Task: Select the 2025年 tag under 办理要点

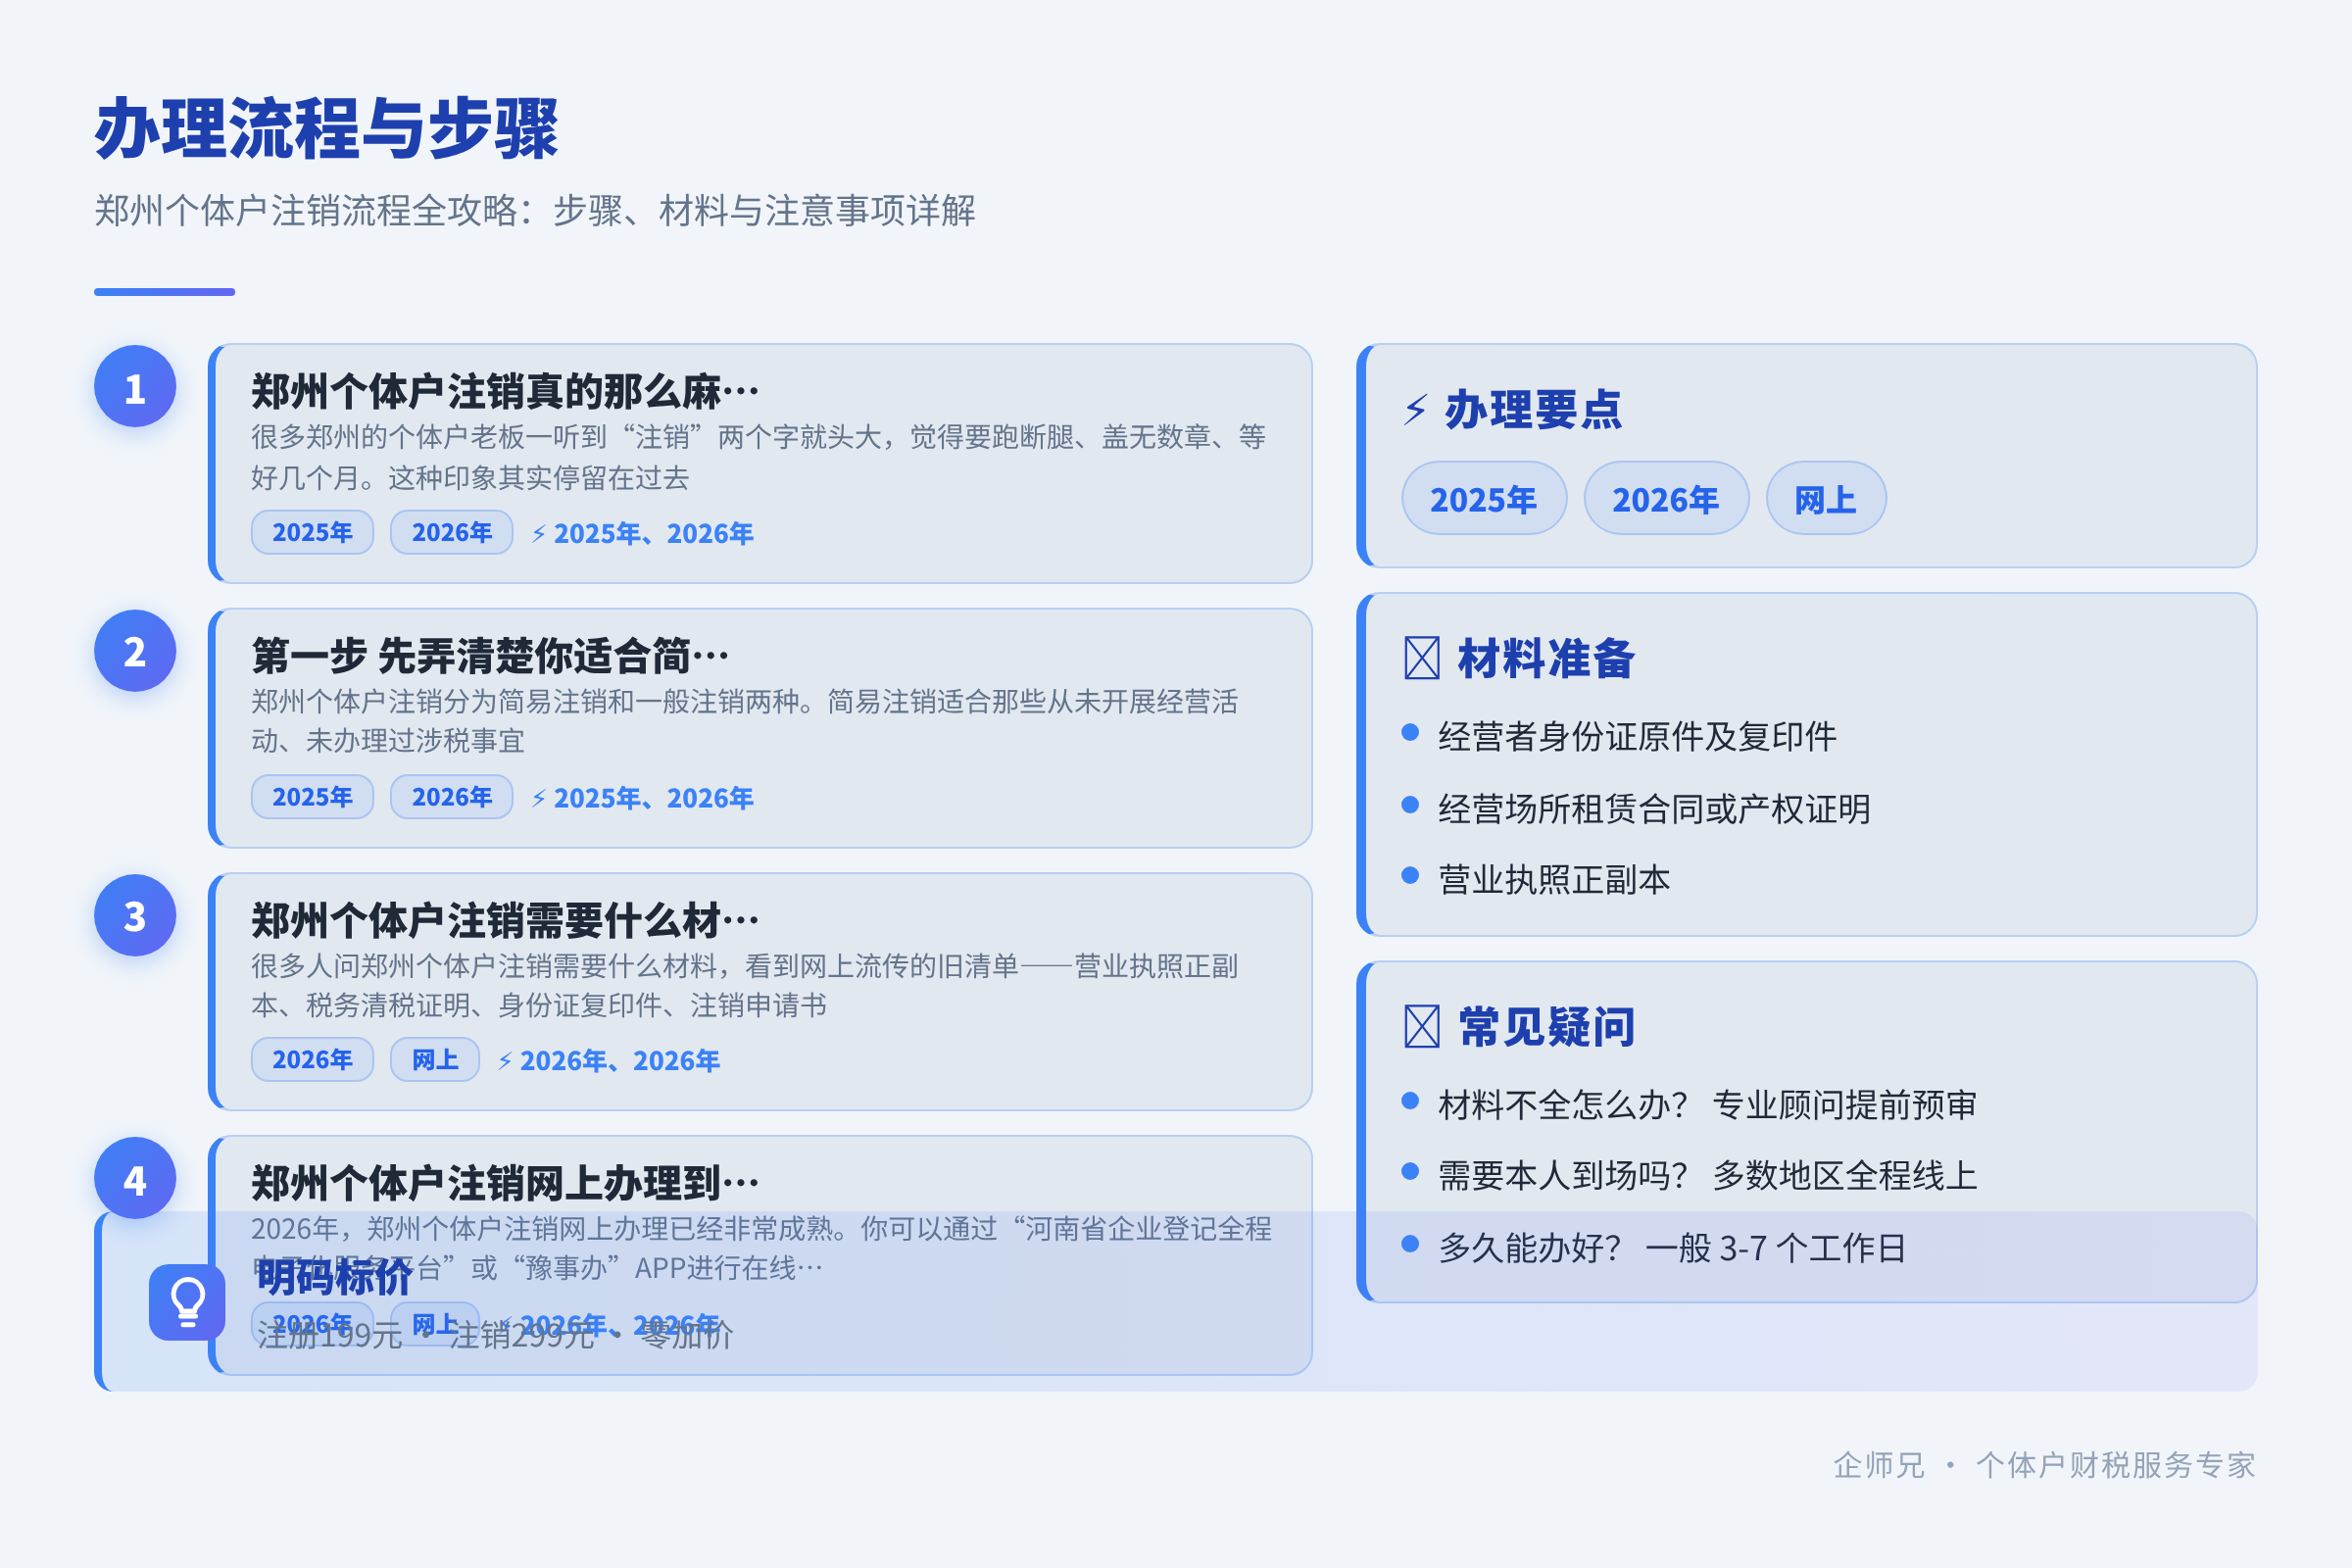Action: coord(1484,498)
